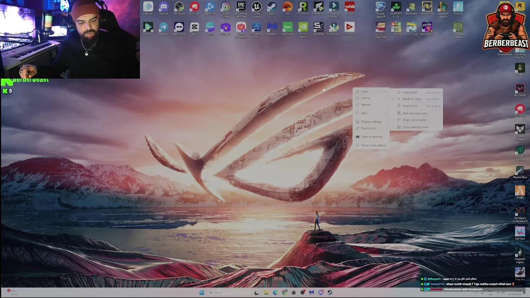Open the FilterOnMe shortcut
This screenshot has width=530, height=298.
287,29
